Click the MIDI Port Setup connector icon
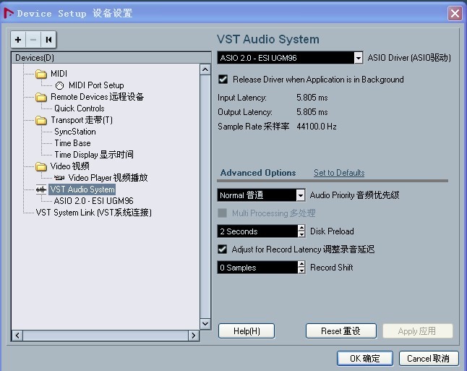 (59, 85)
